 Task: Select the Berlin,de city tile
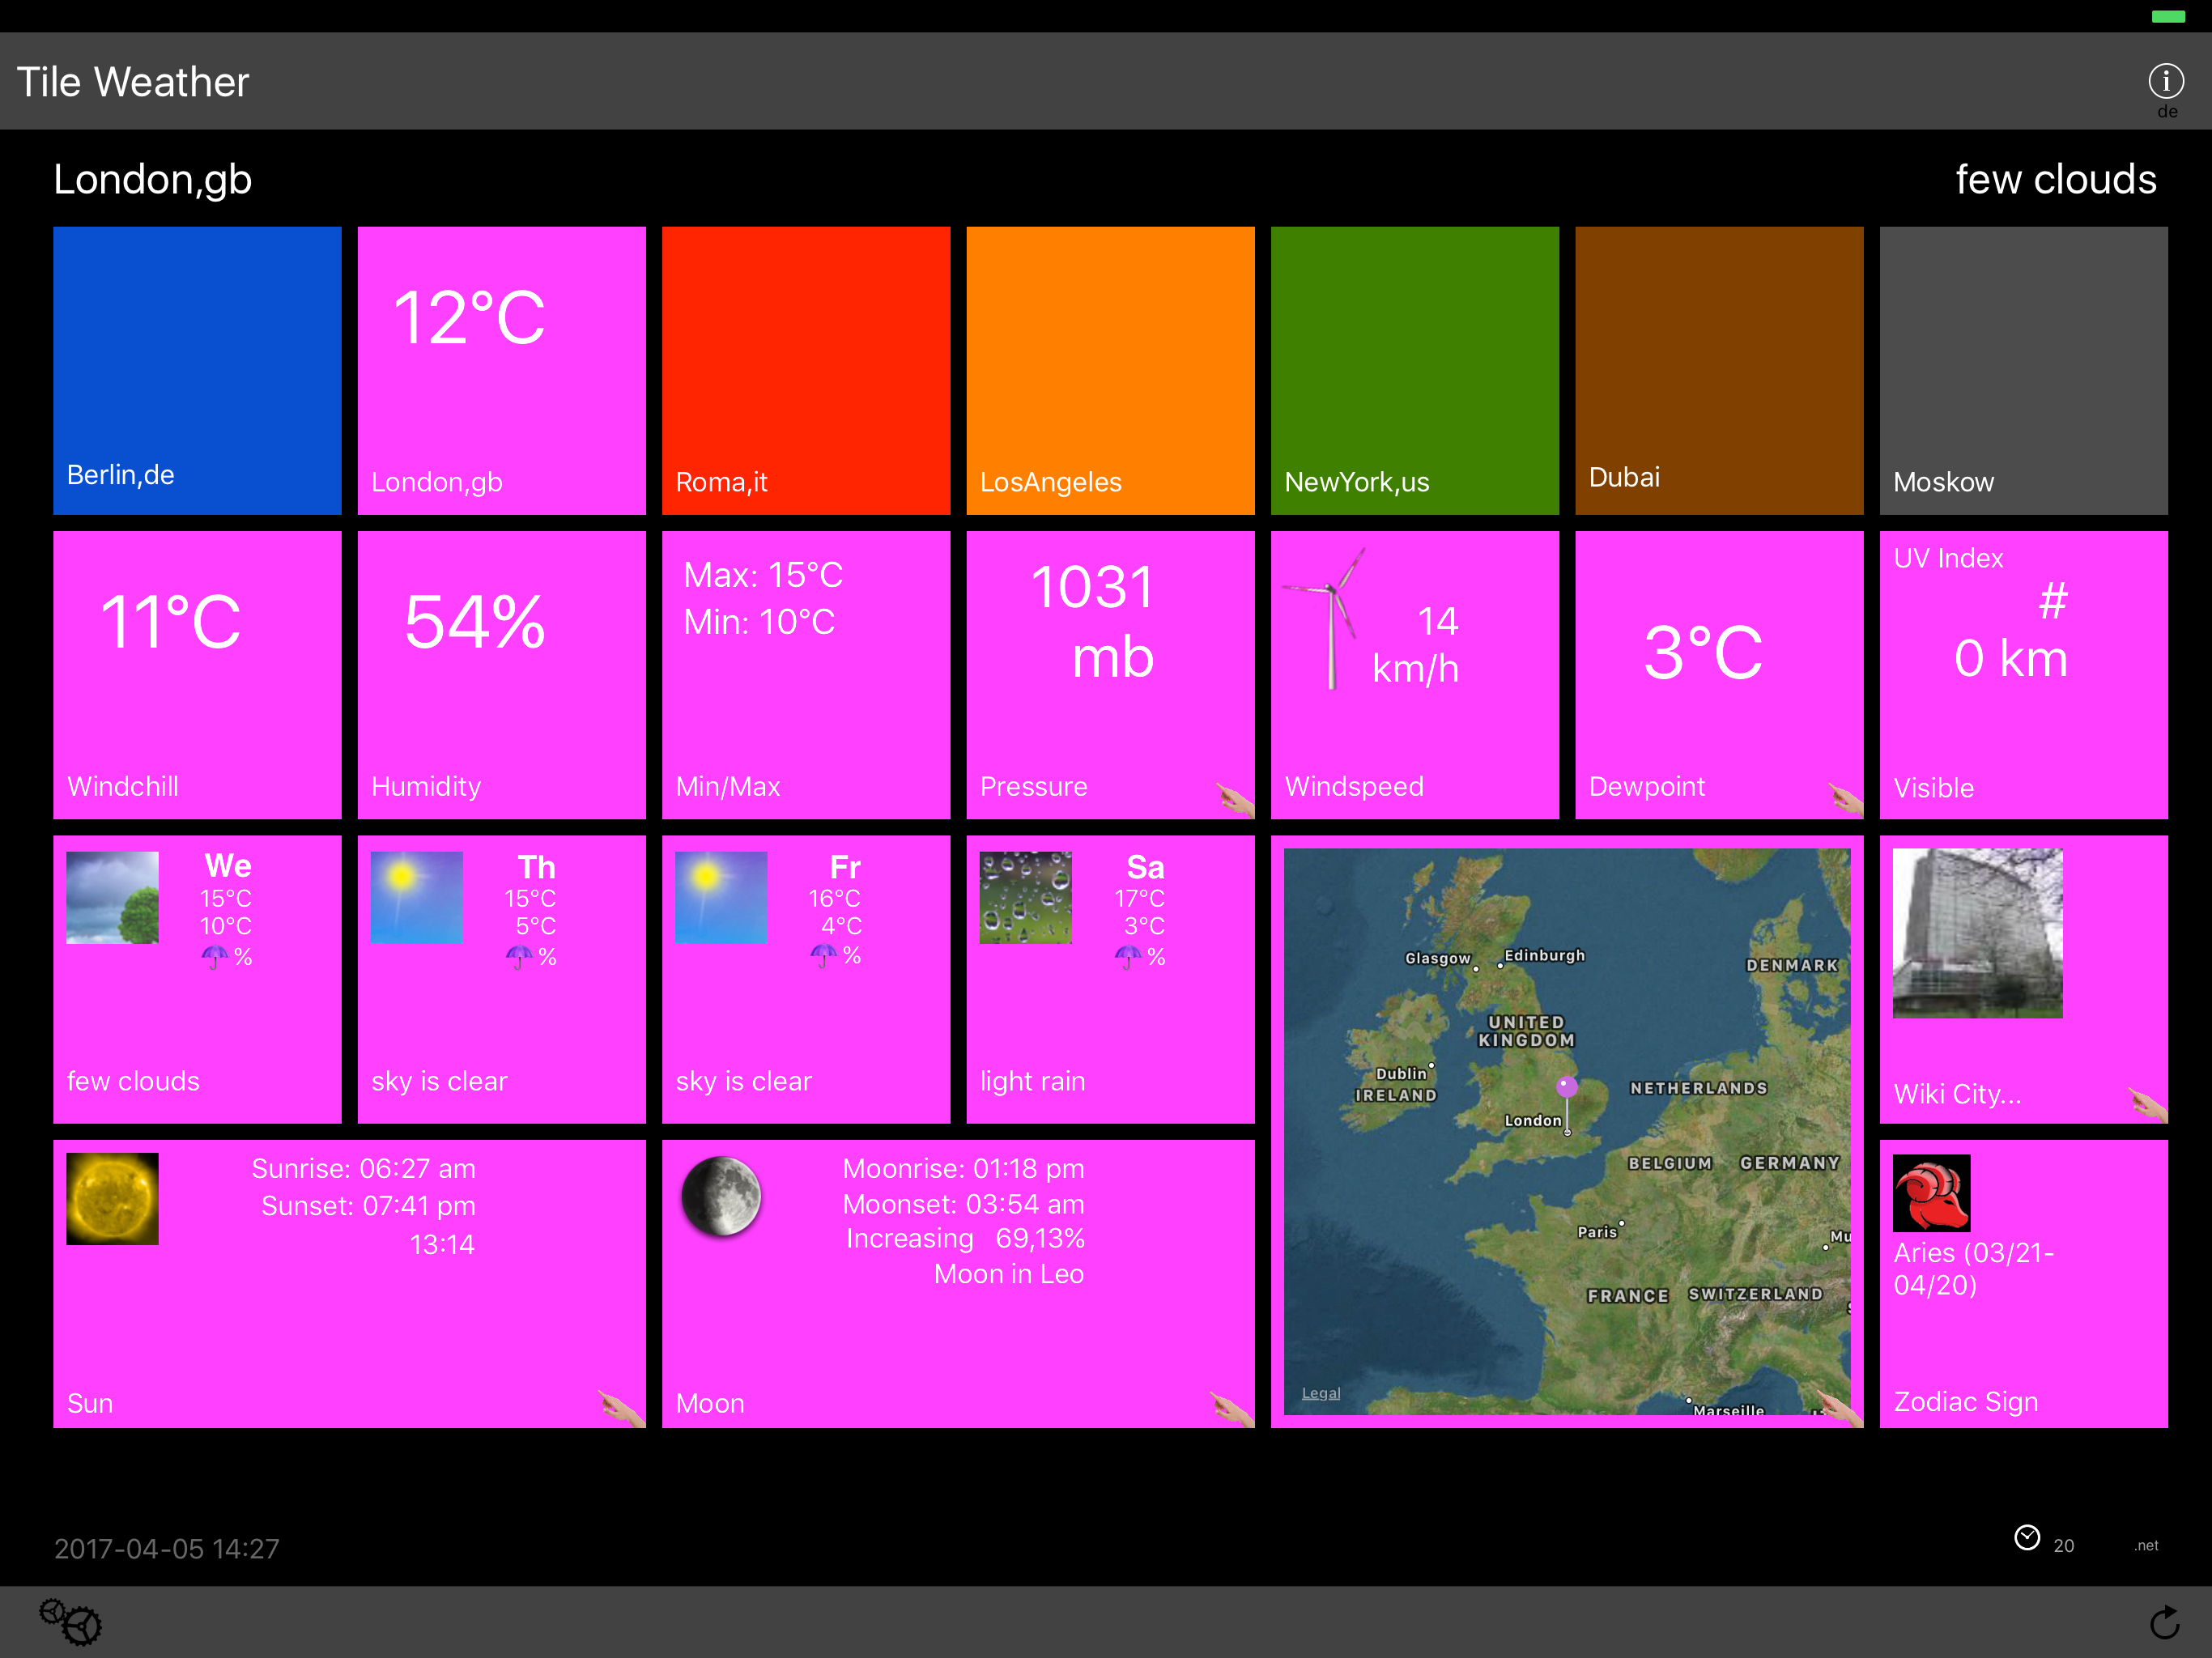click(197, 370)
